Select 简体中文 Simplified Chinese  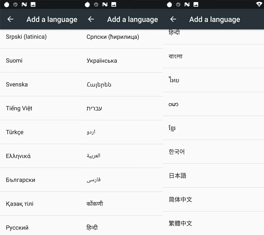click(x=213, y=200)
